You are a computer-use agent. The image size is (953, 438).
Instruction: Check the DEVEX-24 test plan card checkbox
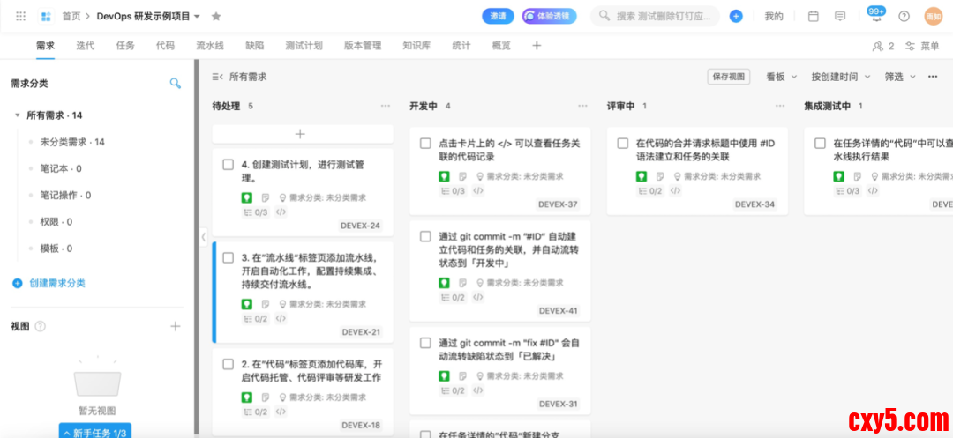tap(229, 165)
